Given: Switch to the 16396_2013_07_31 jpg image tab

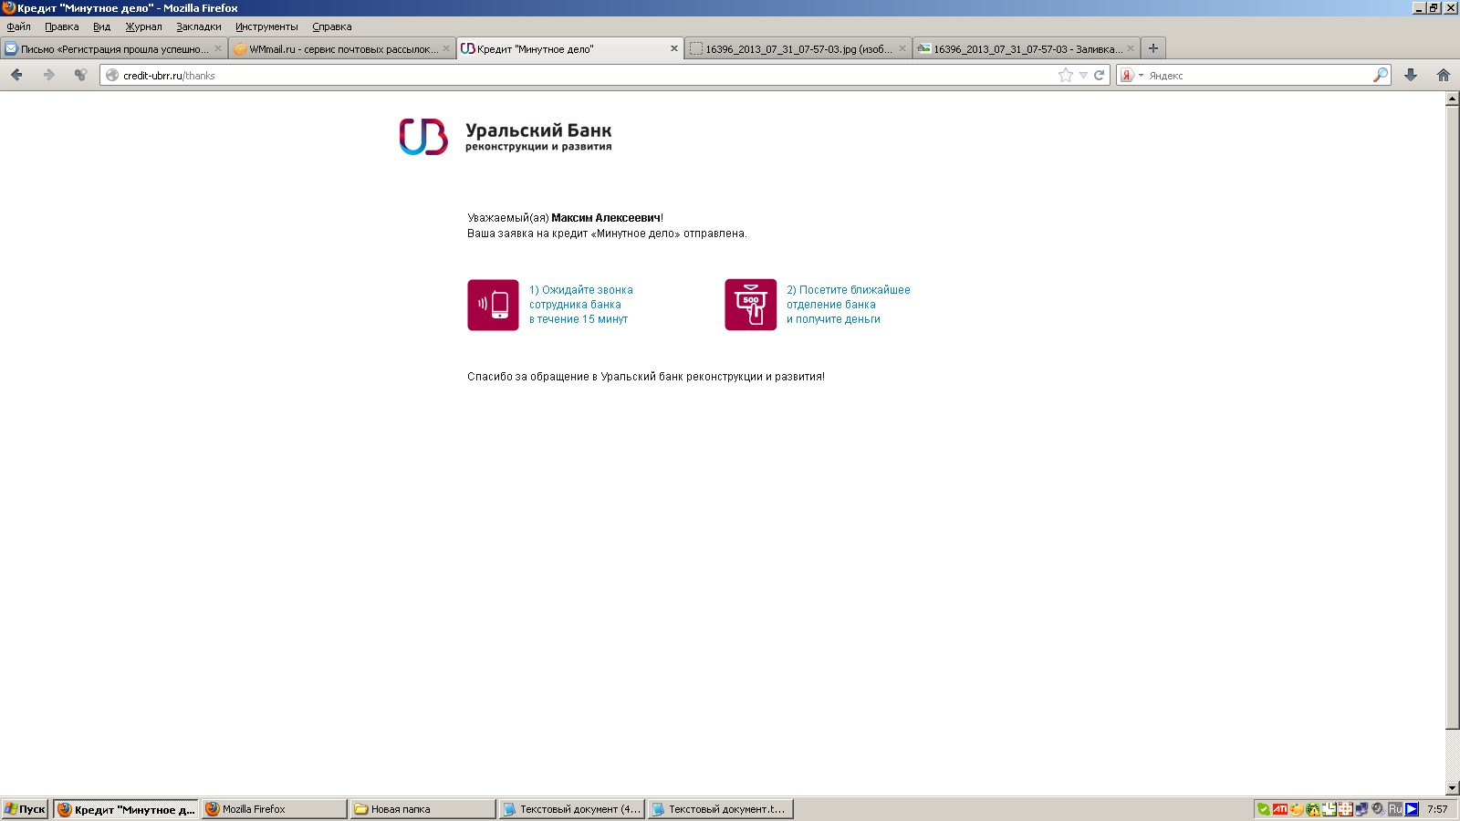Looking at the screenshot, I should (x=798, y=48).
